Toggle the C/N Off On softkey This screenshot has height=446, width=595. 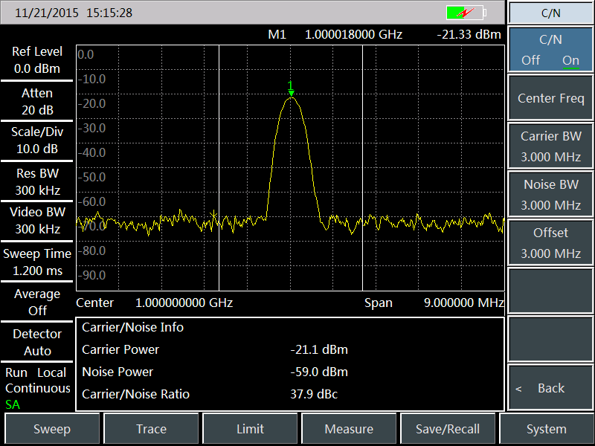click(x=550, y=50)
